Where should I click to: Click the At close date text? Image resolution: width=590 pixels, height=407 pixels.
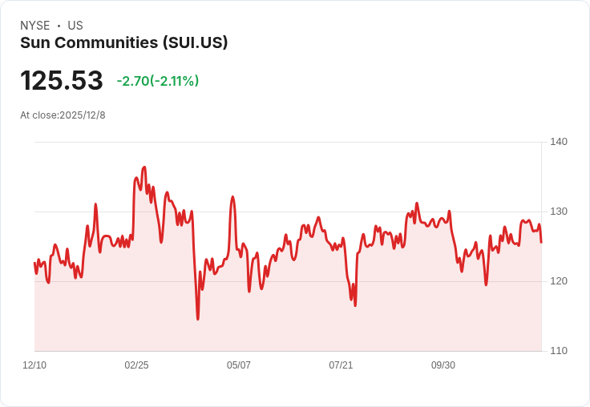tap(63, 115)
